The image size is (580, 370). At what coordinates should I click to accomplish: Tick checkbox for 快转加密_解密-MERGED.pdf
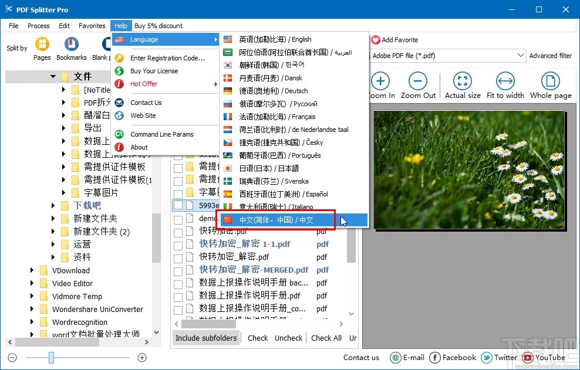tap(178, 270)
